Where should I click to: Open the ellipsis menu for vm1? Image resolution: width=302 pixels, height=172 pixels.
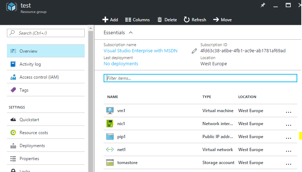click(x=289, y=112)
